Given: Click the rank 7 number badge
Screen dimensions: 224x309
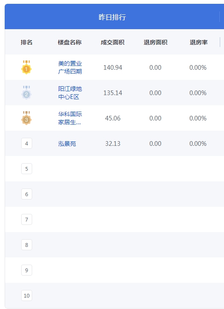Looking at the screenshot, I should coord(27,219).
